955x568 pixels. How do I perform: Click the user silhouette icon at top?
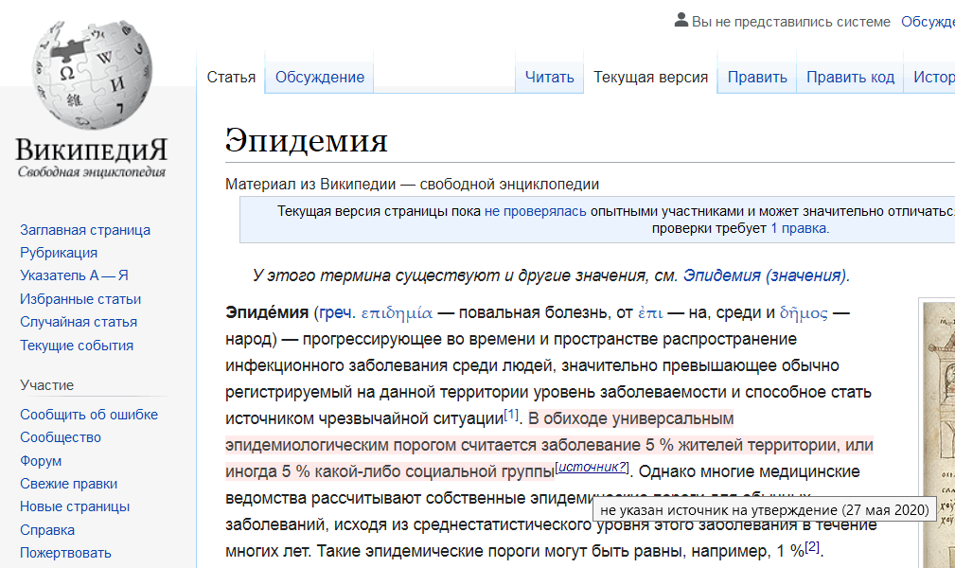click(681, 21)
